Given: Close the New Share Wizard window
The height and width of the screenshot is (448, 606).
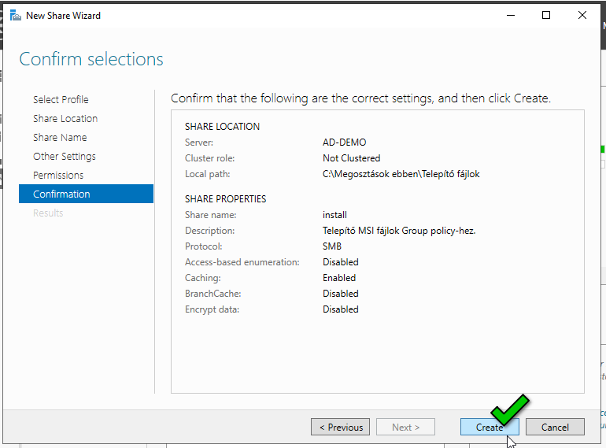Looking at the screenshot, I should click(x=582, y=15).
